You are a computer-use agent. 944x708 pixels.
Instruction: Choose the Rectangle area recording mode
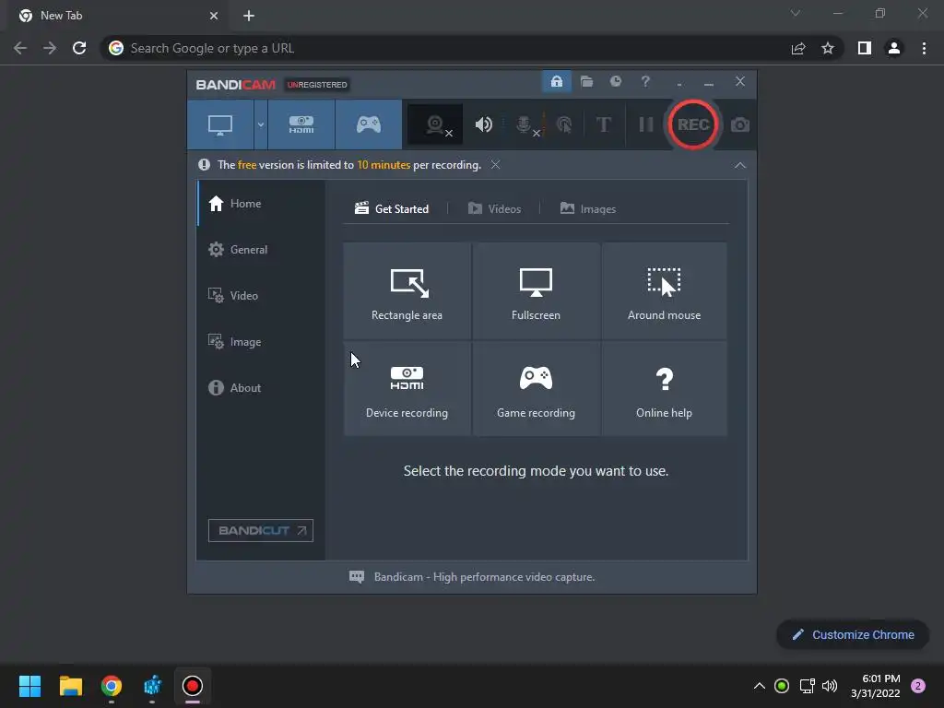click(x=407, y=290)
